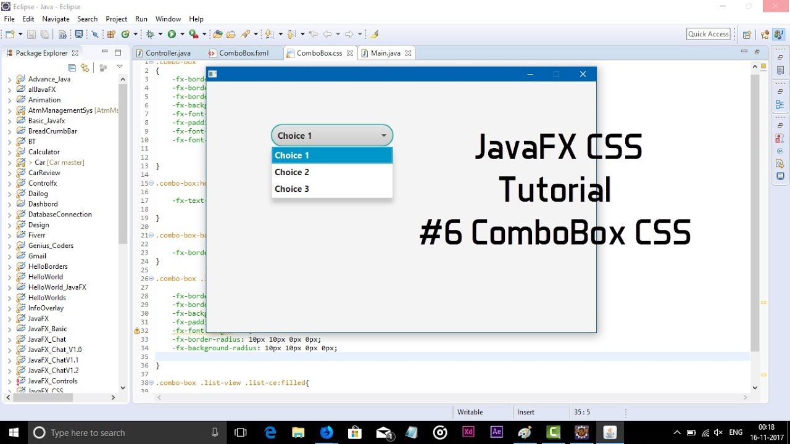Image resolution: width=790 pixels, height=444 pixels.
Task: Click the Save All toolbar icon
Action: pyautogui.click(x=44, y=35)
